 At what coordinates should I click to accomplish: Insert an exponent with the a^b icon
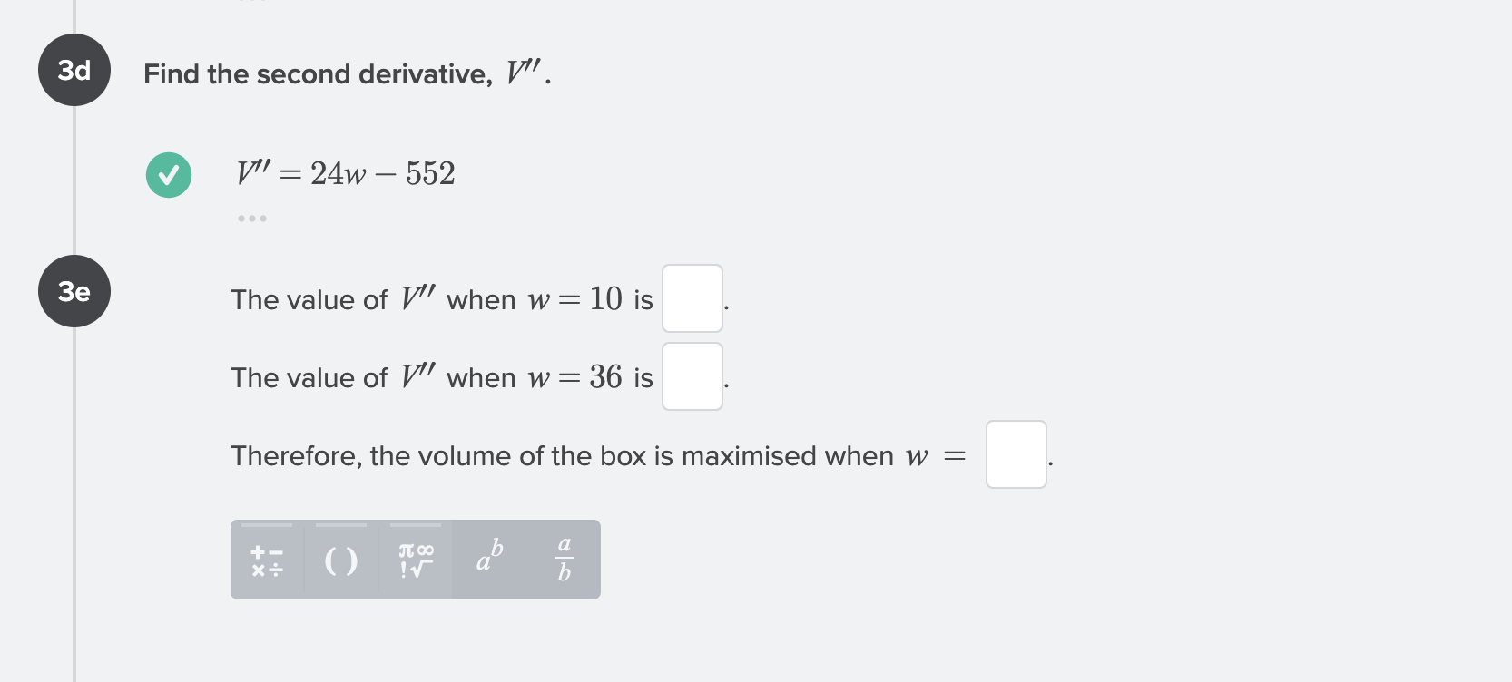488,560
